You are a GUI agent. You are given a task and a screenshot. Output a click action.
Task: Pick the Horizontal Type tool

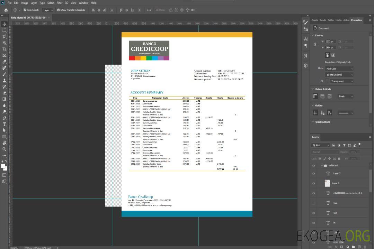pyautogui.click(x=5, y=124)
